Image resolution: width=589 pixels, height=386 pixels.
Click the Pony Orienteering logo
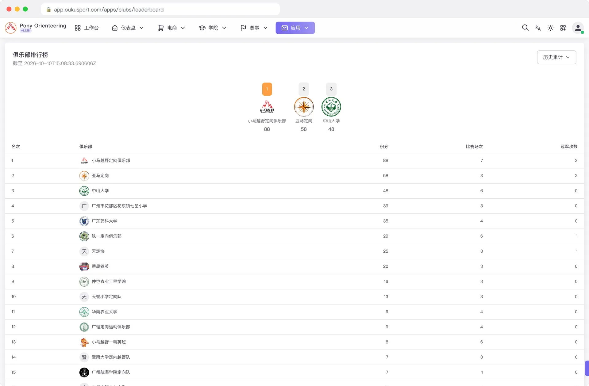[x=11, y=28]
